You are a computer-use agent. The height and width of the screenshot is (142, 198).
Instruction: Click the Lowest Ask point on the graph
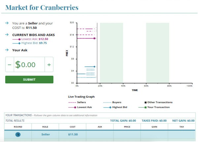[94, 38]
